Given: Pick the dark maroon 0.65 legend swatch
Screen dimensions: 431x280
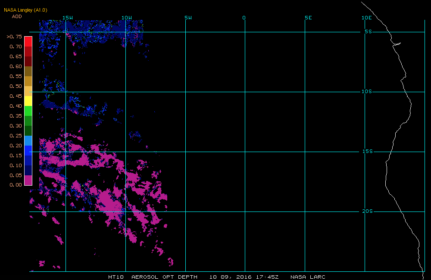Looking at the screenshot, I should (x=28, y=61).
